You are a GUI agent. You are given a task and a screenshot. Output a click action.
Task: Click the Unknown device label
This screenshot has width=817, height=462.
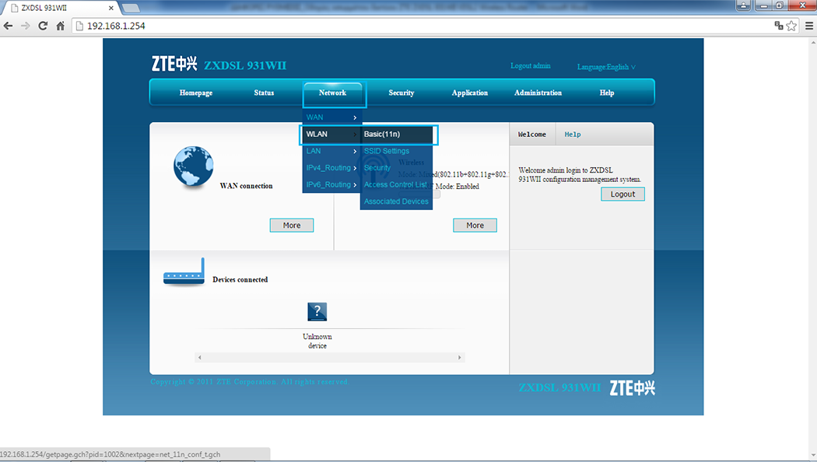click(317, 341)
